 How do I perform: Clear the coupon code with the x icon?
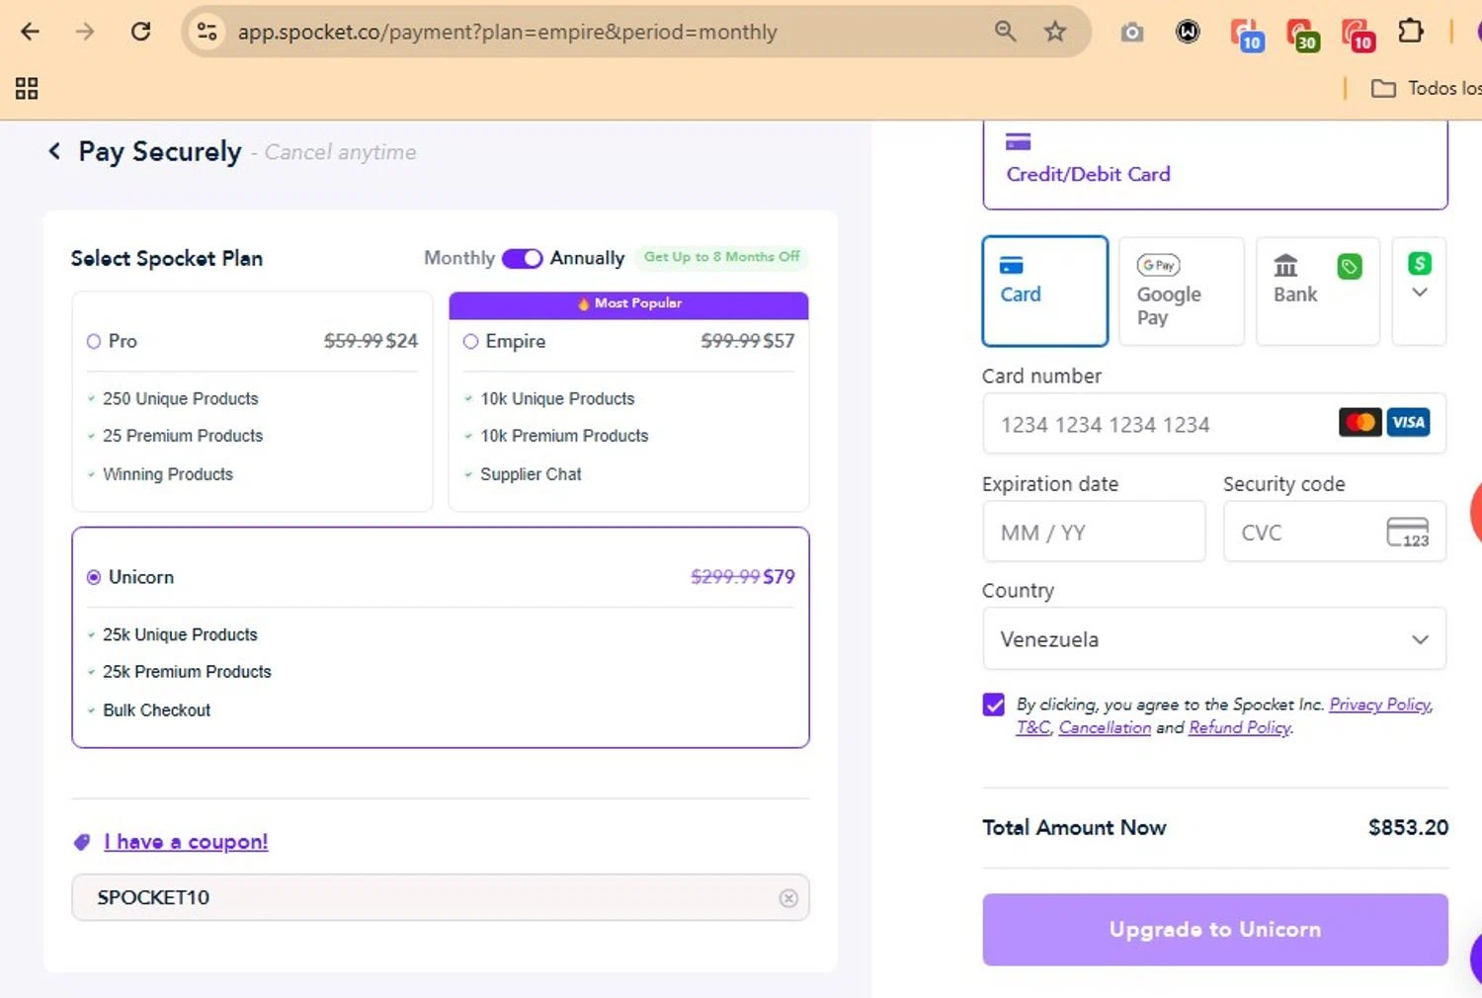788,898
